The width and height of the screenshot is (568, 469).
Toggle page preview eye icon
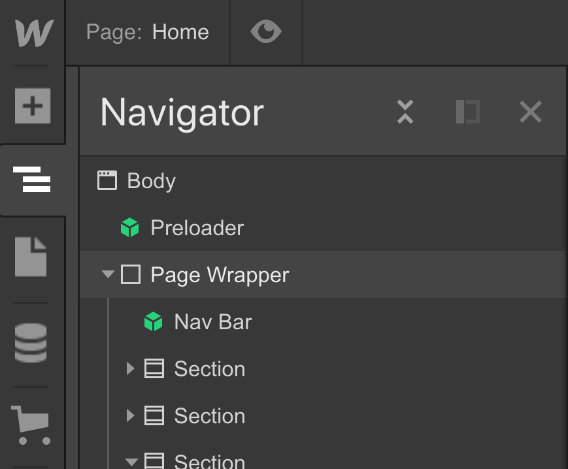tap(266, 32)
